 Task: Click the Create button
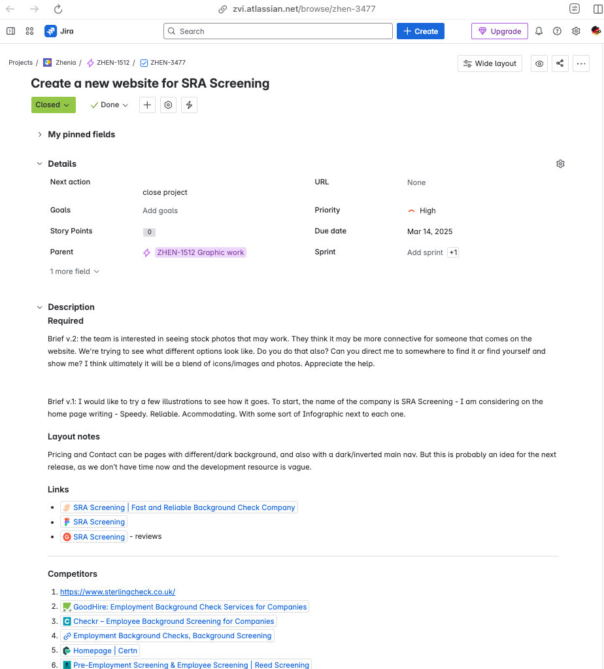pos(420,31)
